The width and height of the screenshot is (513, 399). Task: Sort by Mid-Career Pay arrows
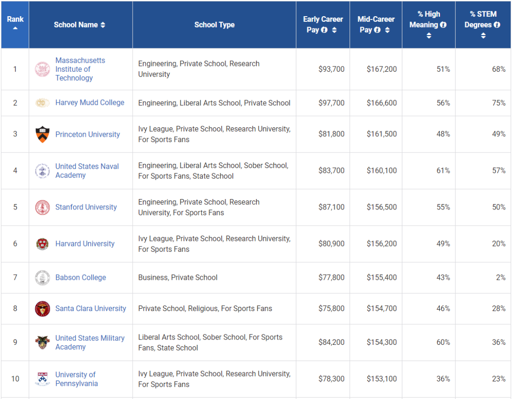pyautogui.click(x=387, y=30)
